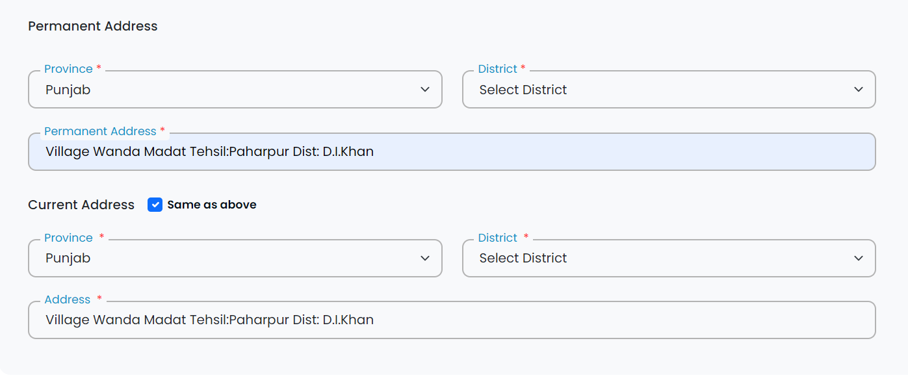Viewport: 908px width, 382px height.
Task: Click the chevron on permanent District dropdown
Action: (x=859, y=89)
